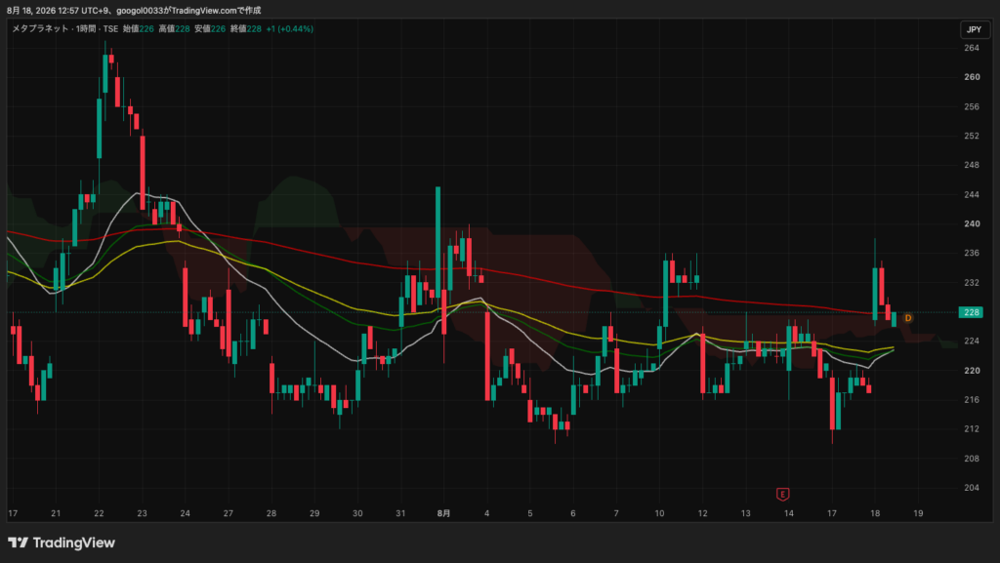
Task: Select the 終値228 close value
Action: (245, 28)
